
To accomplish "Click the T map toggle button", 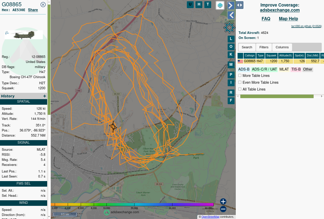I will point(208,4).
